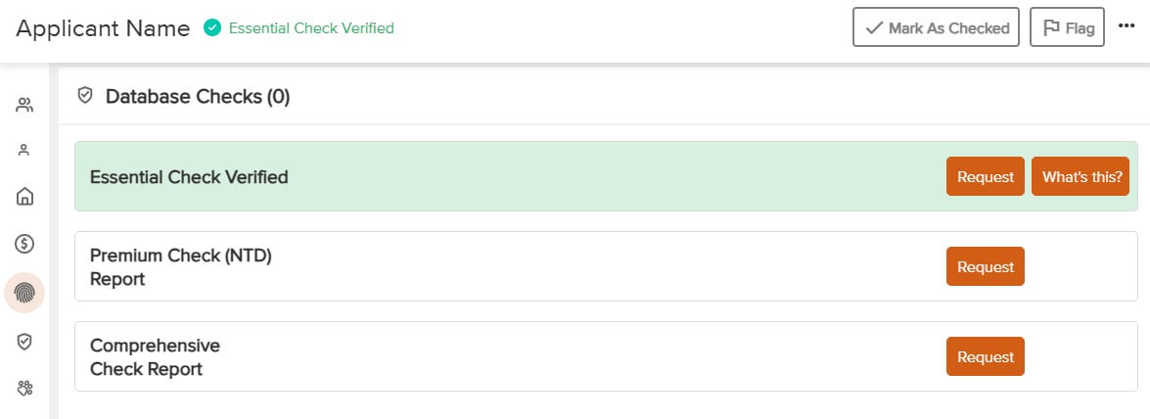Click the shield icon beside Database Checks
The height and width of the screenshot is (419, 1150).
85,95
